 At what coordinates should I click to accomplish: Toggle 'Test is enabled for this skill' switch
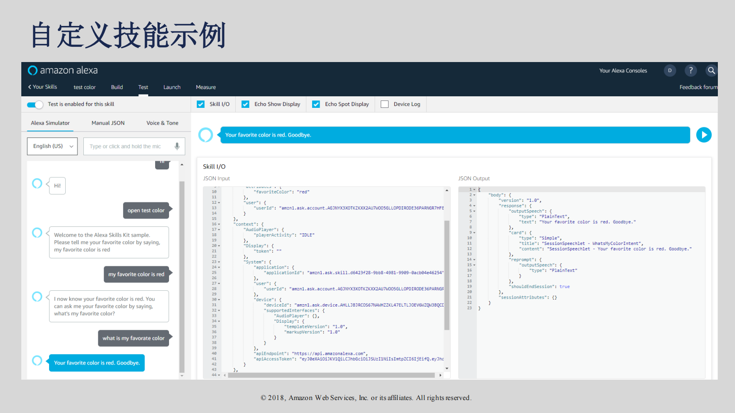pos(35,105)
